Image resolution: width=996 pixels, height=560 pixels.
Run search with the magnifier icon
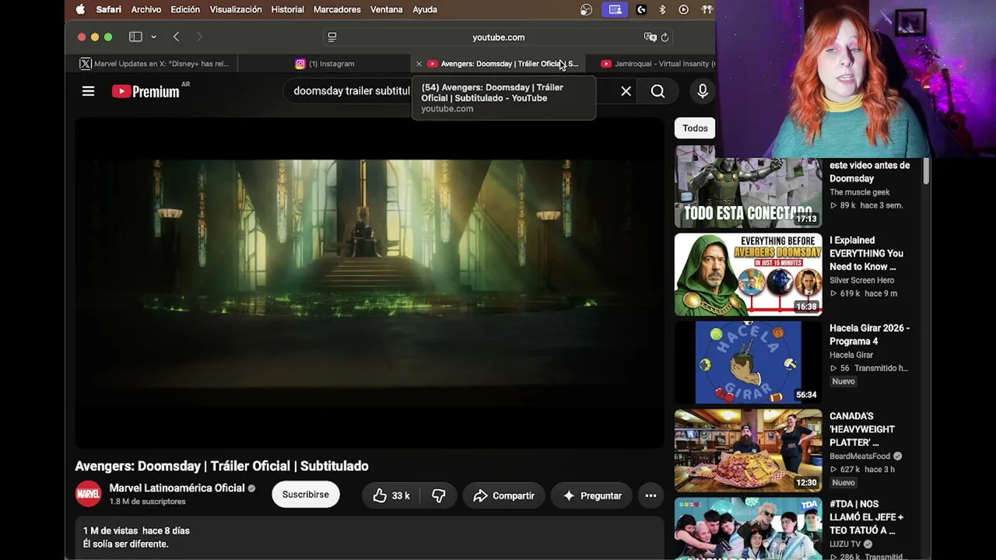(658, 92)
